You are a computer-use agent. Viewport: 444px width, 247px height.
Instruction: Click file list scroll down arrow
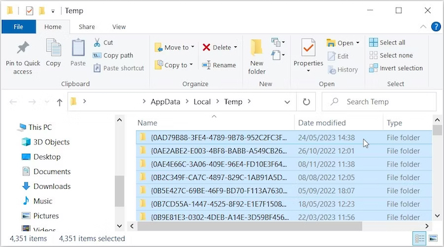coord(437,216)
